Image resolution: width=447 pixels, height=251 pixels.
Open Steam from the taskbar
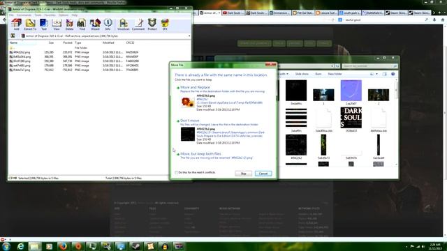tap(135, 246)
